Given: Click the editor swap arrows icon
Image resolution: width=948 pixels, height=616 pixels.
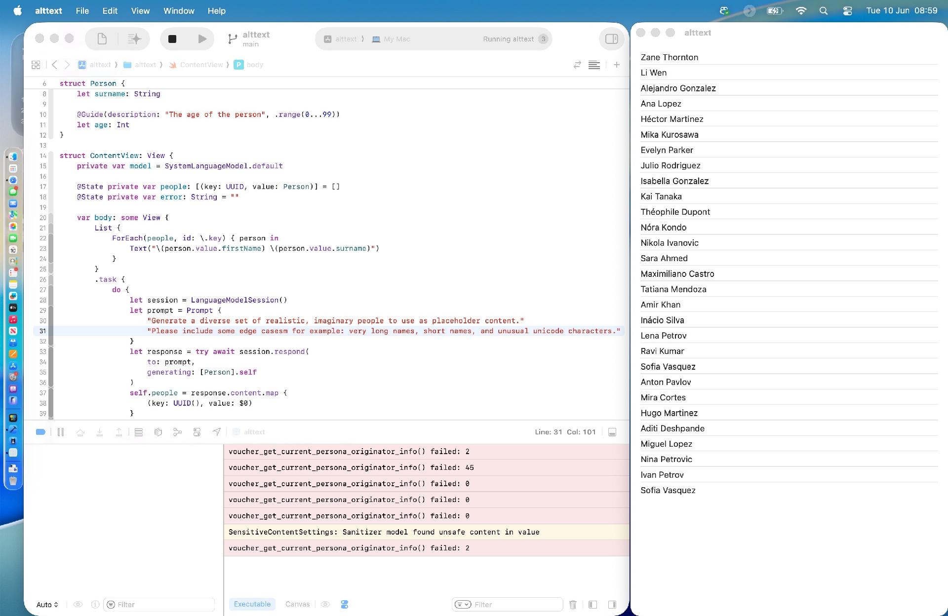Looking at the screenshot, I should coord(577,65).
